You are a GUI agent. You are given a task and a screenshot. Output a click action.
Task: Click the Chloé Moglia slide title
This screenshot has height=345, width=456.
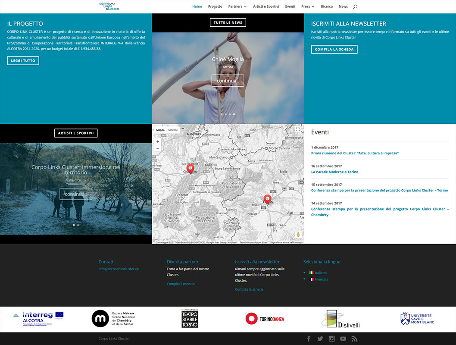(x=228, y=60)
